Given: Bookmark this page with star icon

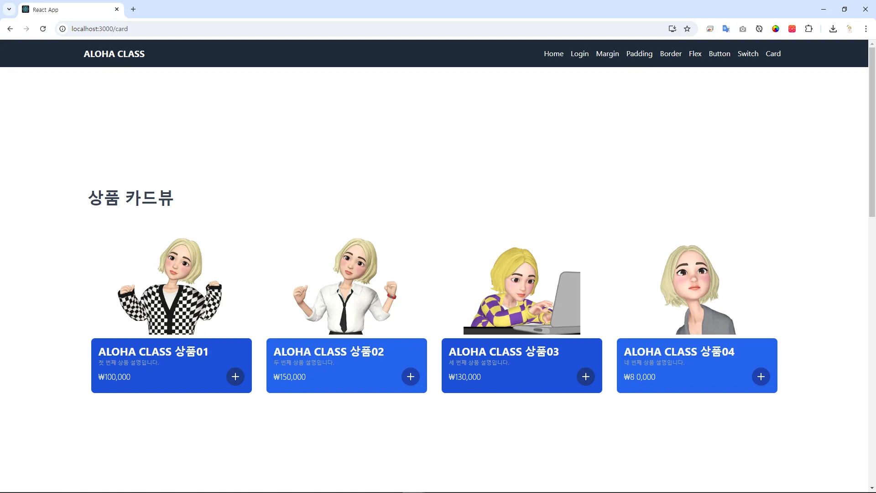Looking at the screenshot, I should tap(687, 29).
